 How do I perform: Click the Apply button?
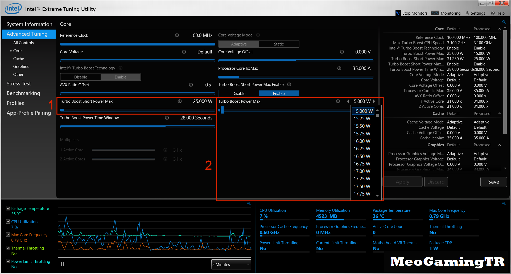tap(402, 182)
